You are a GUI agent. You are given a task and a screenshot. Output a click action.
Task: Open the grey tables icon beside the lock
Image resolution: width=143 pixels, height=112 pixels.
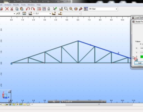(x=44, y=9)
